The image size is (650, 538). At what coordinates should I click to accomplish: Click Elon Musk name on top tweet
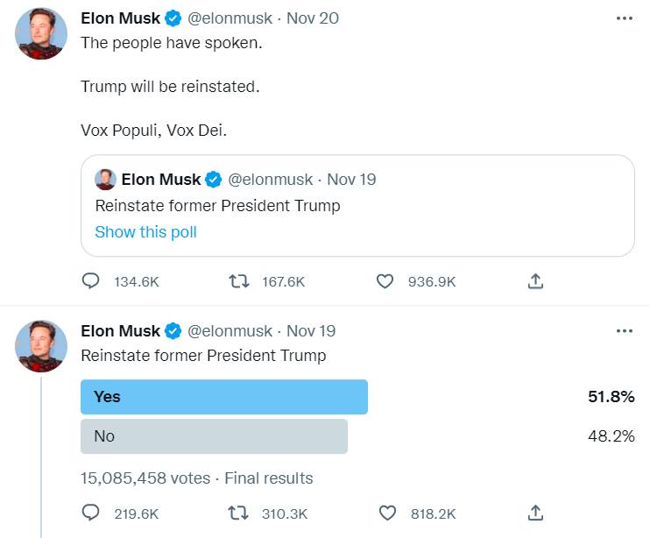point(120,18)
